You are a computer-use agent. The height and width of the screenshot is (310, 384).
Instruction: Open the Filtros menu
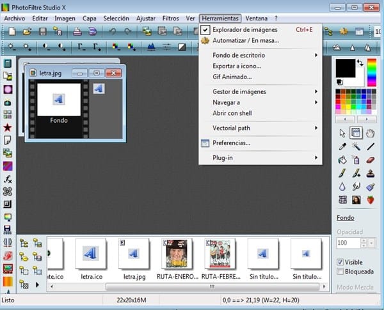point(170,19)
